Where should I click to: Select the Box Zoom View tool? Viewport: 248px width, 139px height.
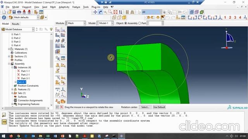[110, 12]
